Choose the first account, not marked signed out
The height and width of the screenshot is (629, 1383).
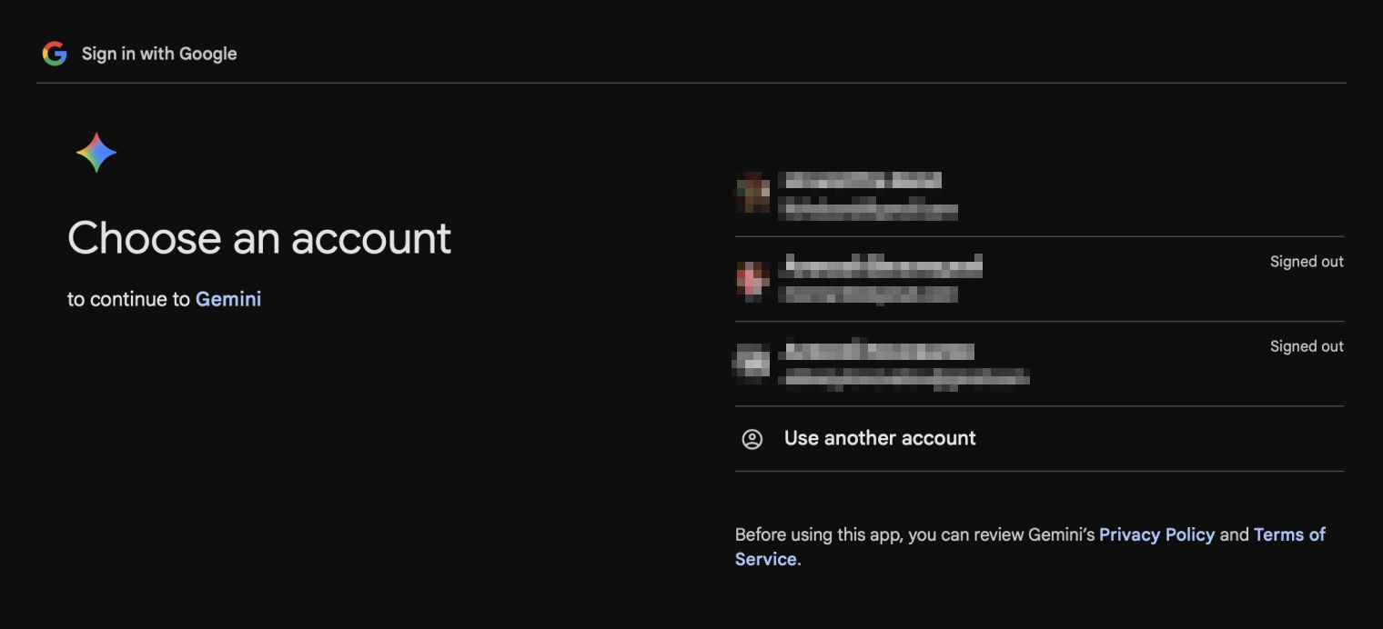point(1039,195)
